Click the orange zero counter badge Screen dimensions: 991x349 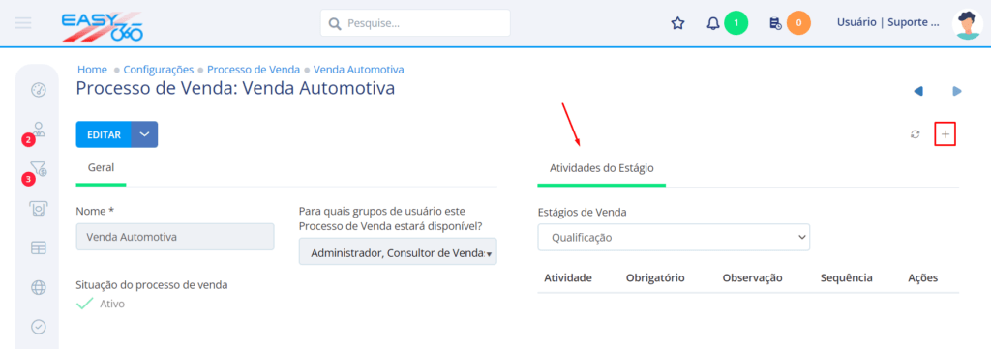click(x=798, y=23)
